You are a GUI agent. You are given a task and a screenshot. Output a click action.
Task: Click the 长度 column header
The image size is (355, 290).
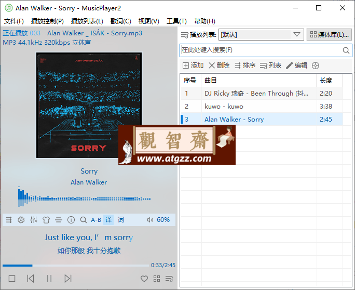330,80
